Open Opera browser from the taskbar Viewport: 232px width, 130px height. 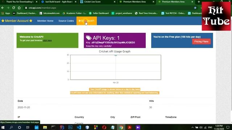coord(104,127)
